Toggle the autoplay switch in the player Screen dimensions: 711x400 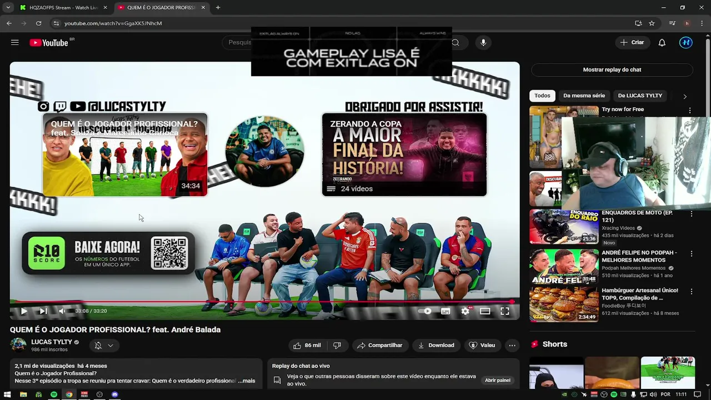pyautogui.click(x=425, y=311)
